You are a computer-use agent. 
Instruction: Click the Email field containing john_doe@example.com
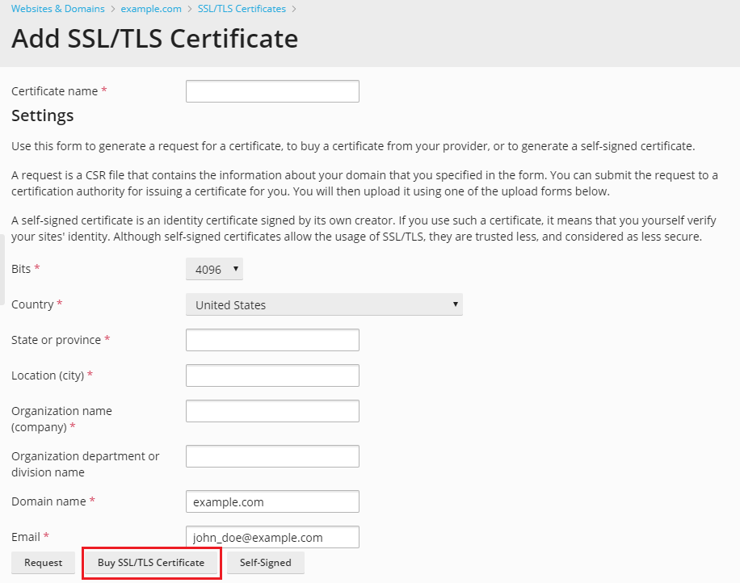[x=272, y=537]
